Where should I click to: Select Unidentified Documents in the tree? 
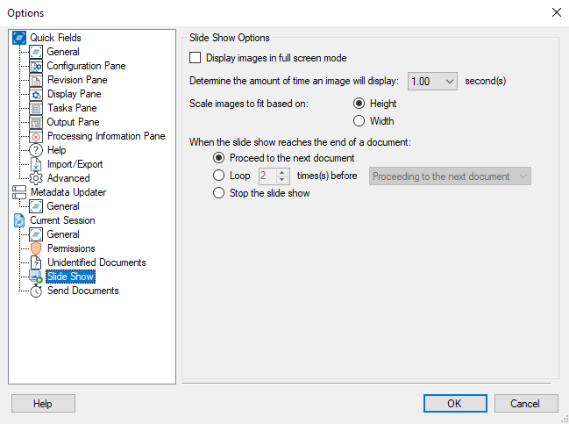click(96, 262)
